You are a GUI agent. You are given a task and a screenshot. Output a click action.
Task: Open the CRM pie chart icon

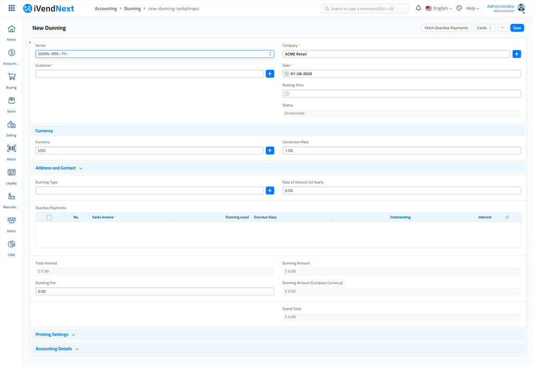click(x=11, y=245)
